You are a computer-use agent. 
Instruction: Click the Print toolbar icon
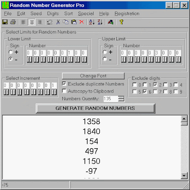(x=13, y=22)
